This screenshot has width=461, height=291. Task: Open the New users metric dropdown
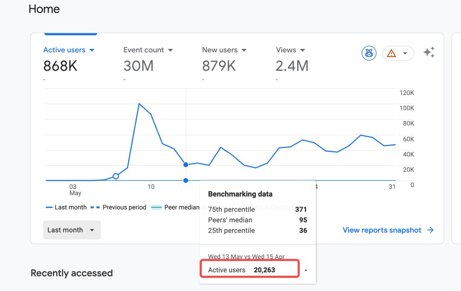(224, 50)
